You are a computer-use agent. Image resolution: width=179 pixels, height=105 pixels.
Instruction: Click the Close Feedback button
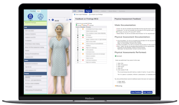tap(136, 92)
